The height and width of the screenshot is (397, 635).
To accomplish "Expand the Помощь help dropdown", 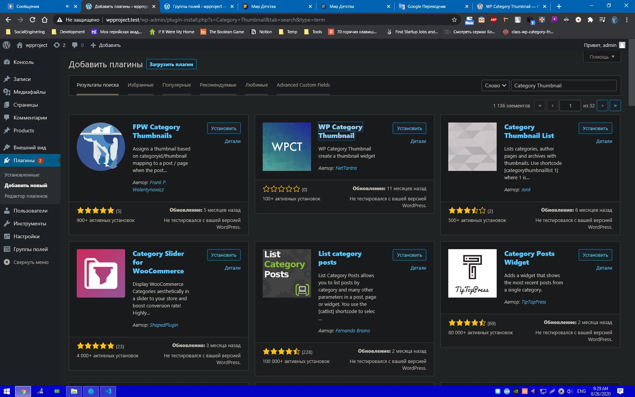I will click(x=602, y=57).
